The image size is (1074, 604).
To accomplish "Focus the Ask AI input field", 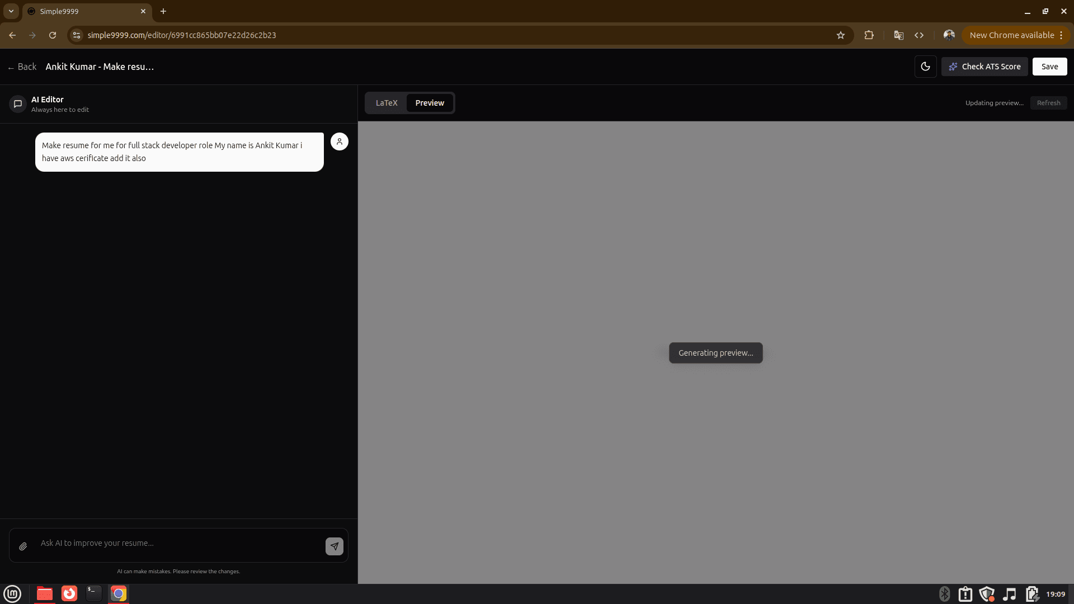I will [x=179, y=543].
